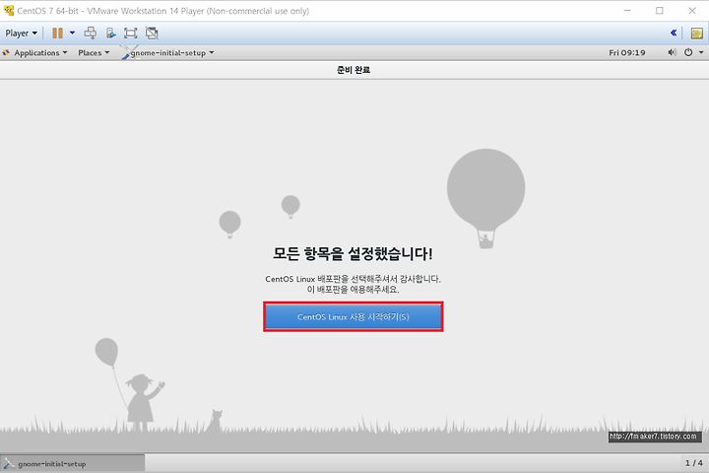Image resolution: width=709 pixels, height=473 pixels.
Task: Enter full screen mode
Action: point(131,34)
